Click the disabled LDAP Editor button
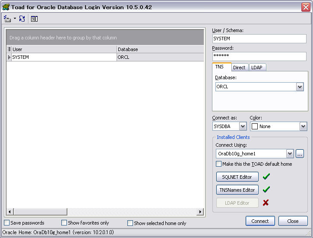This screenshot has width=313, height=238. pos(237,203)
